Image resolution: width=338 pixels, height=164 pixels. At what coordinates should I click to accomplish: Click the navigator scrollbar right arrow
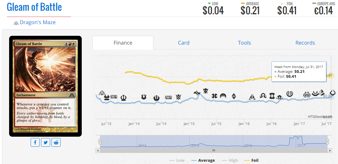click(330, 150)
